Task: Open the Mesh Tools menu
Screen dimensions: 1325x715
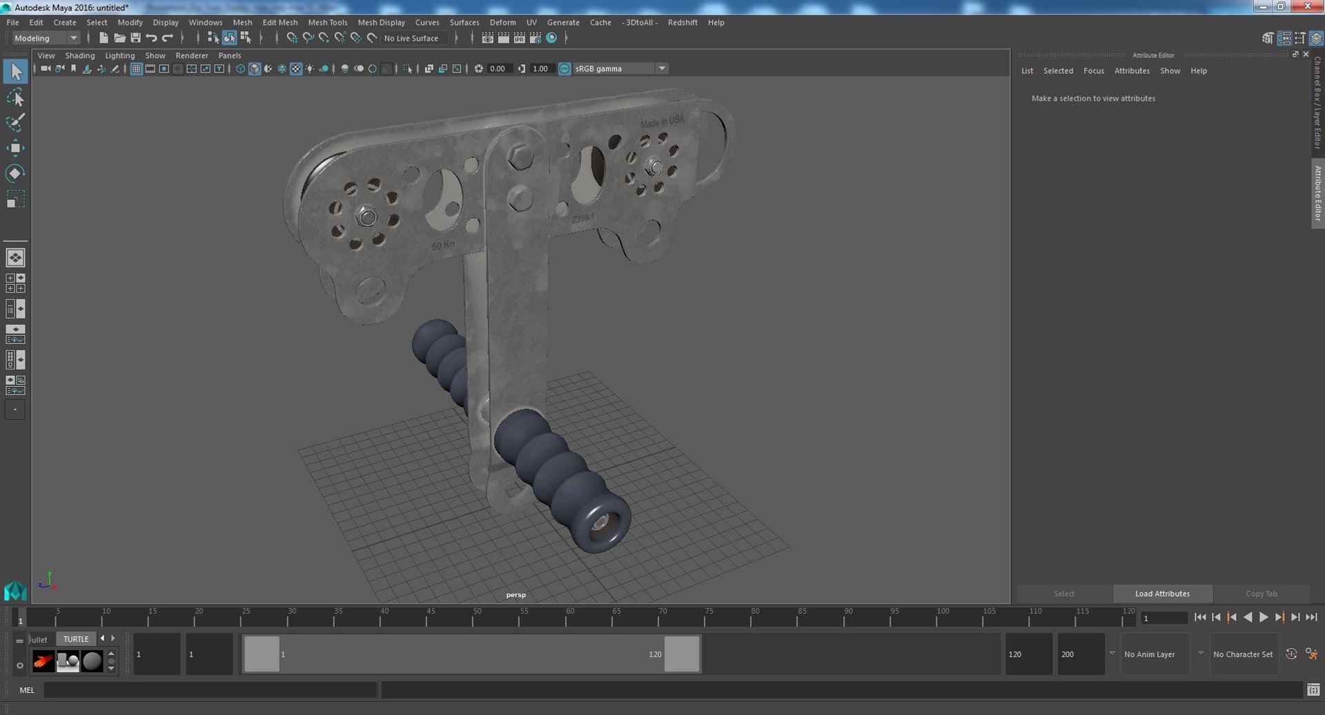Action: [x=327, y=22]
